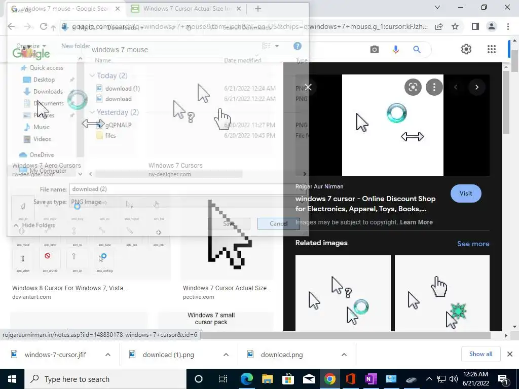
Task: Show the next image in the preview
Action: [x=476, y=87]
